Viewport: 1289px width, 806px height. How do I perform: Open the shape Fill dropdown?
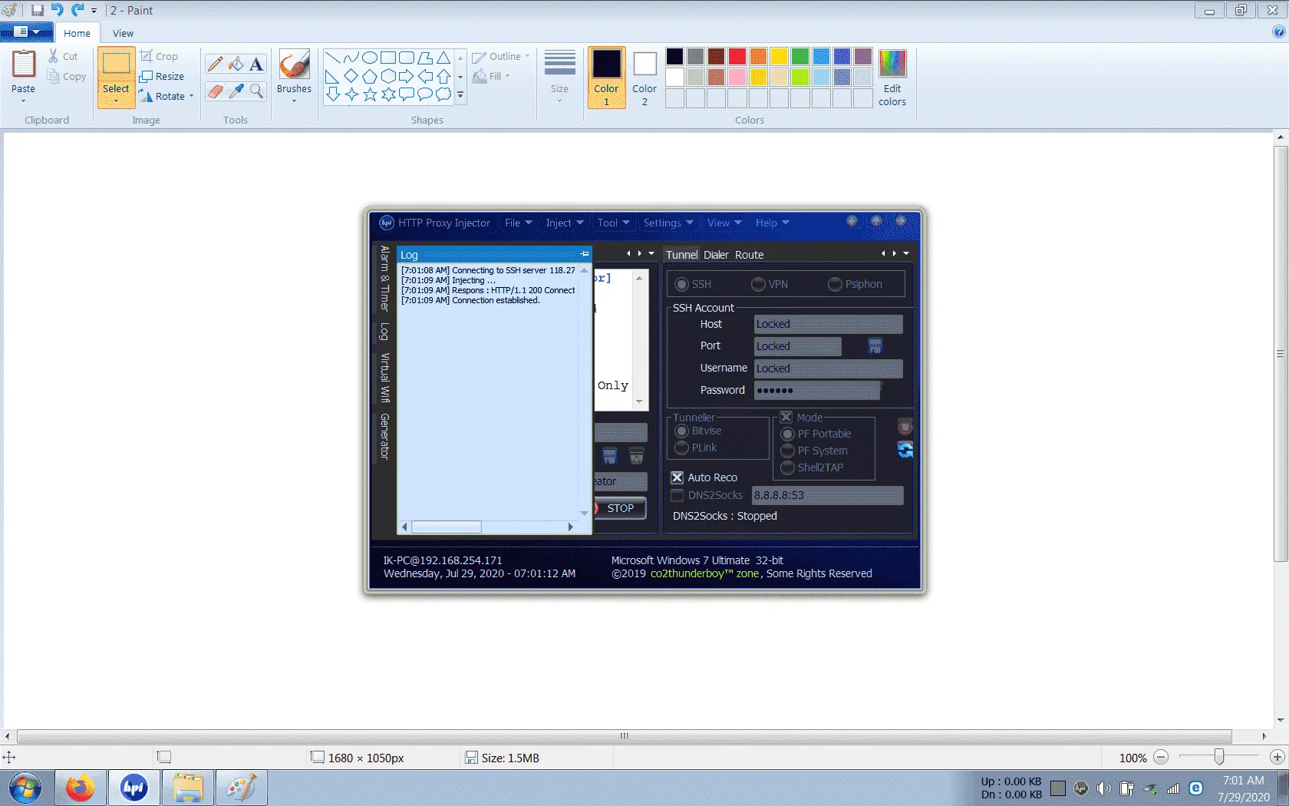[491, 76]
